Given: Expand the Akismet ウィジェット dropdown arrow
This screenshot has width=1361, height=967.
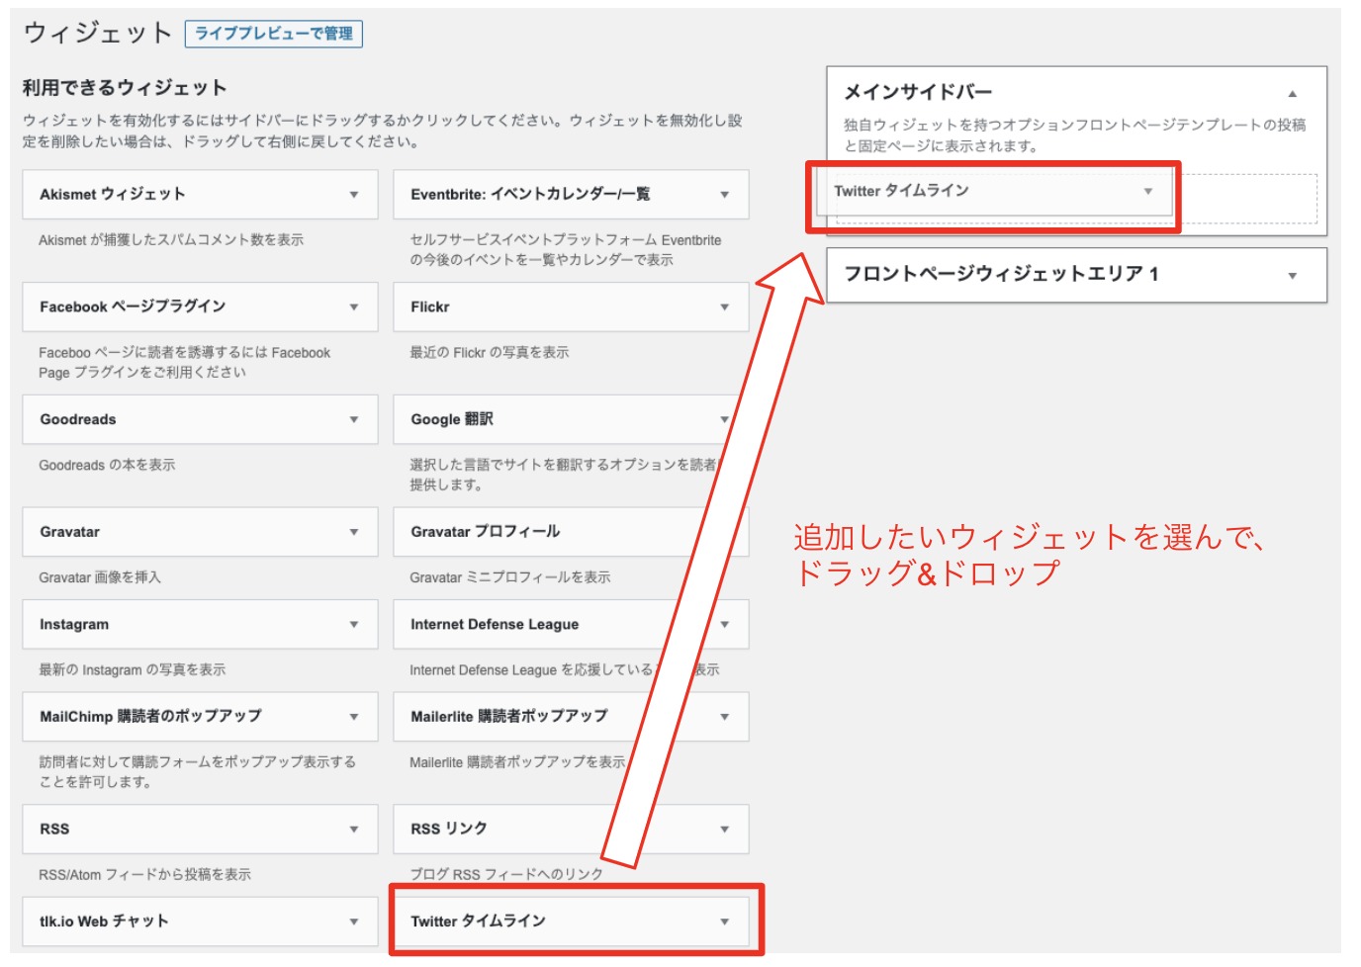Looking at the screenshot, I should point(353,195).
